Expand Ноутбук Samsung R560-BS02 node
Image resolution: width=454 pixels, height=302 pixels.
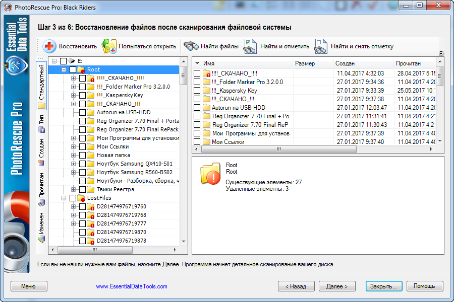click(73, 173)
